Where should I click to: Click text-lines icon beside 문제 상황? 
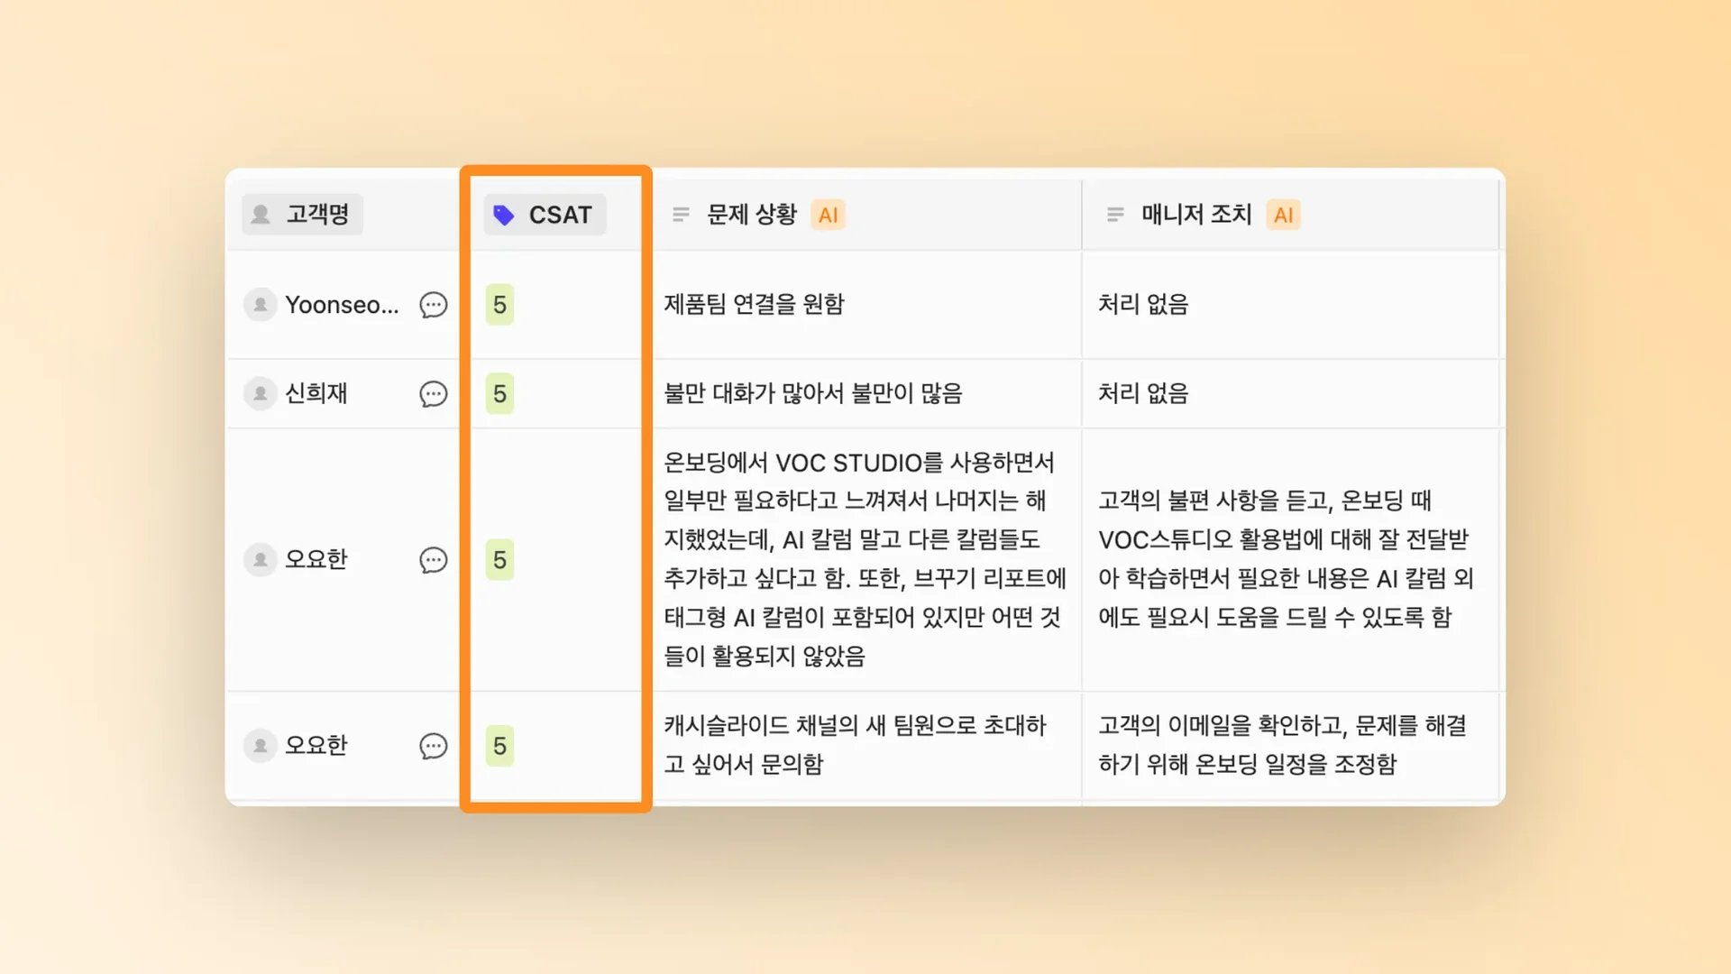tap(681, 215)
